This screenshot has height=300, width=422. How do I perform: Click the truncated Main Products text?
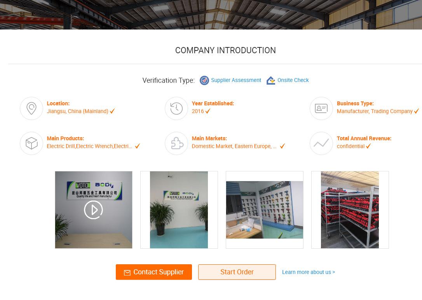click(89, 146)
